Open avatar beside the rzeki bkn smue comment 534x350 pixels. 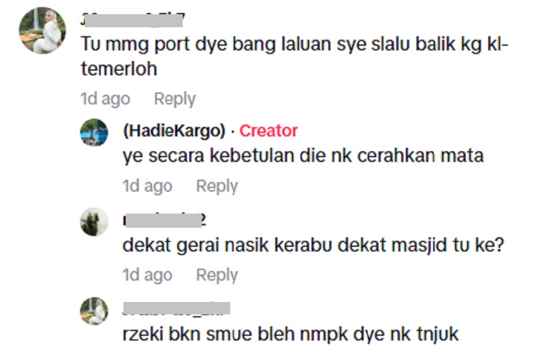tap(94, 311)
